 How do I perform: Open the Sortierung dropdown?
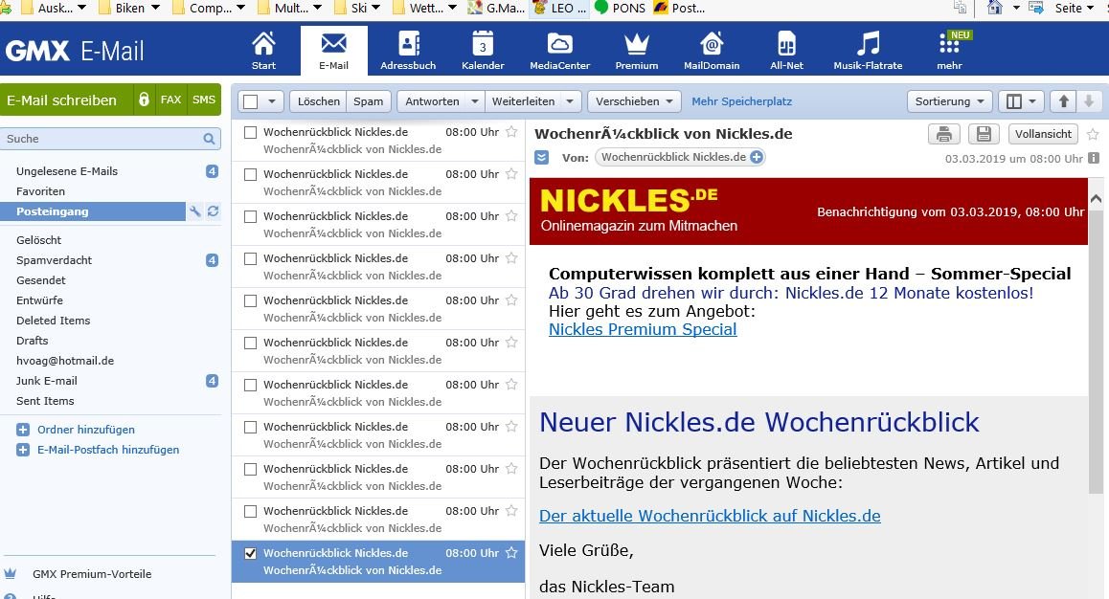coord(949,101)
